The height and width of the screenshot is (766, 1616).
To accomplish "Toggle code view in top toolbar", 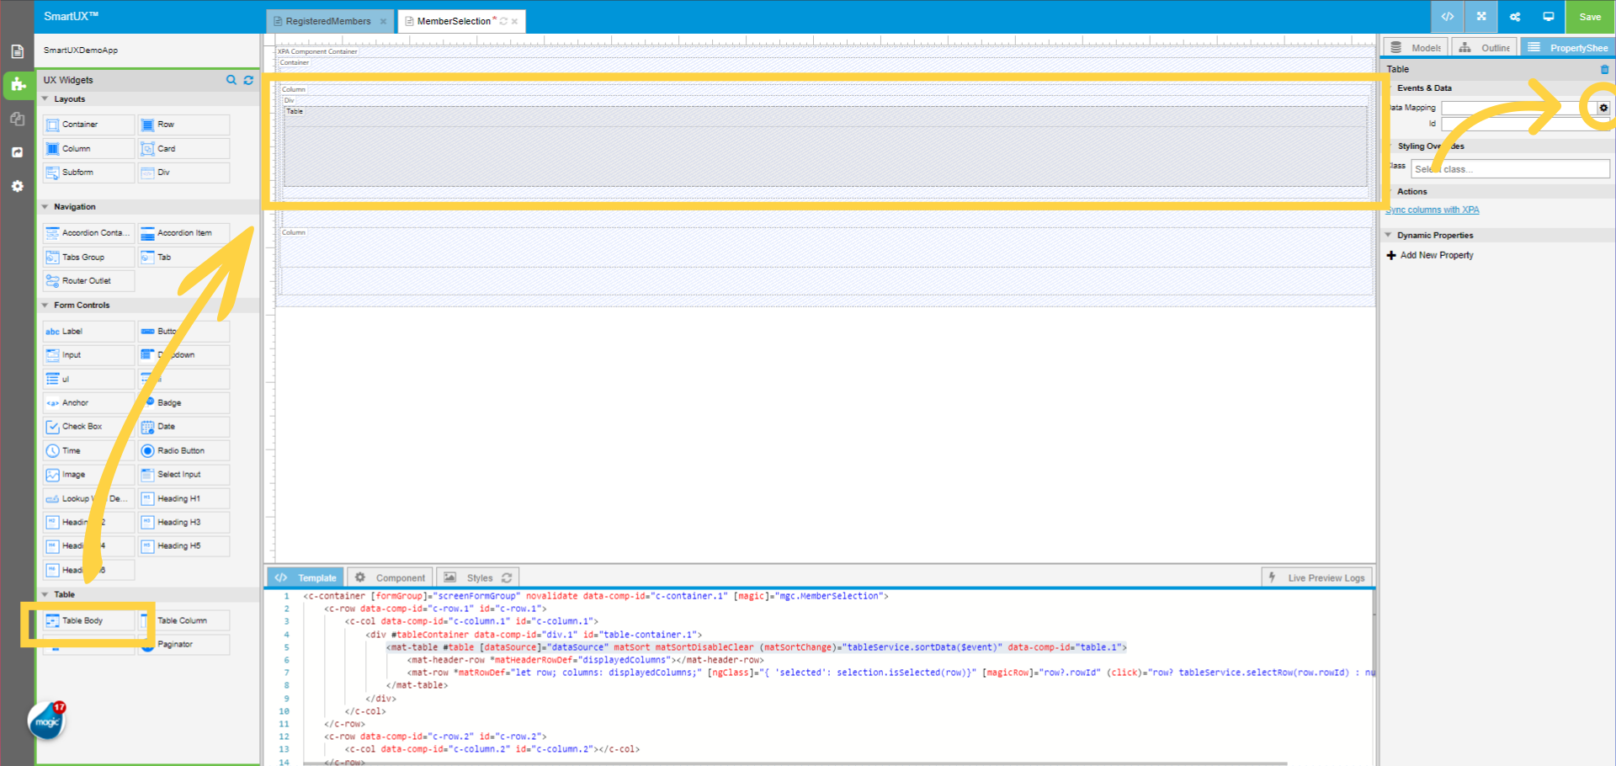I will point(1448,17).
